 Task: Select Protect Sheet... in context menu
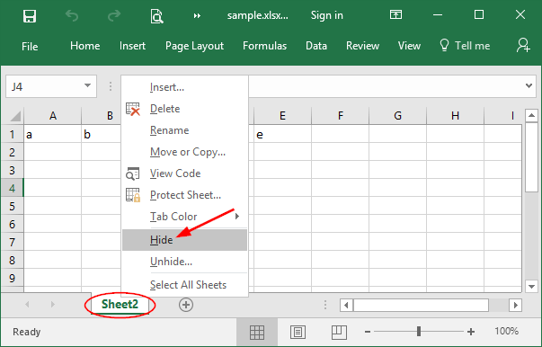pyautogui.click(x=184, y=195)
